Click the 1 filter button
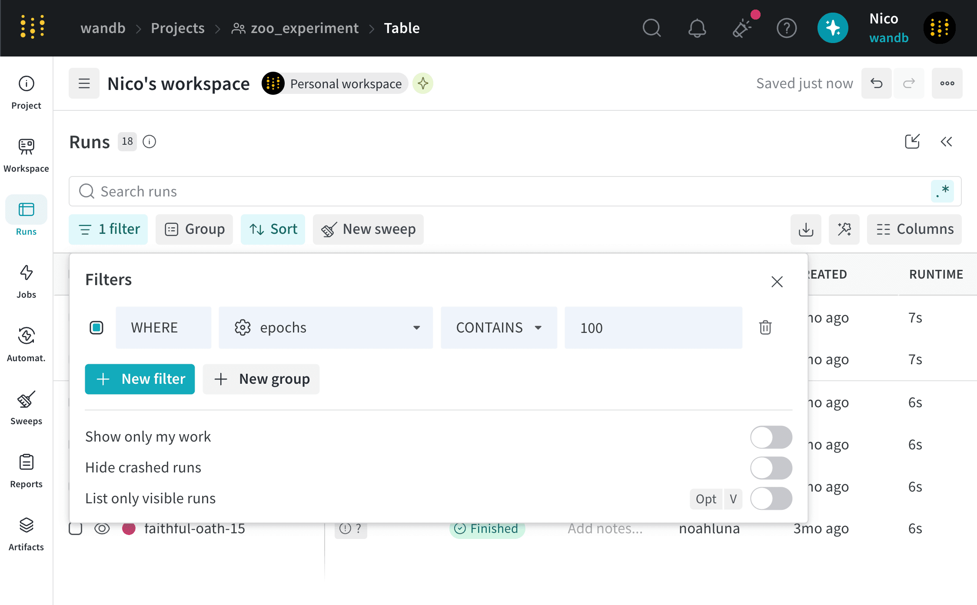 pos(108,229)
